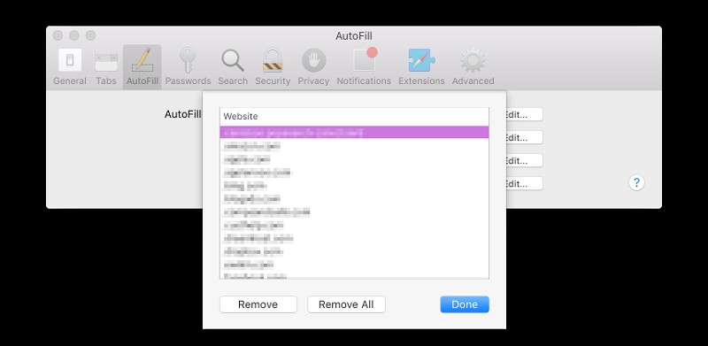Click the first Edit button behind the sheet
Screen dimensions: 708x346
(x=524, y=115)
